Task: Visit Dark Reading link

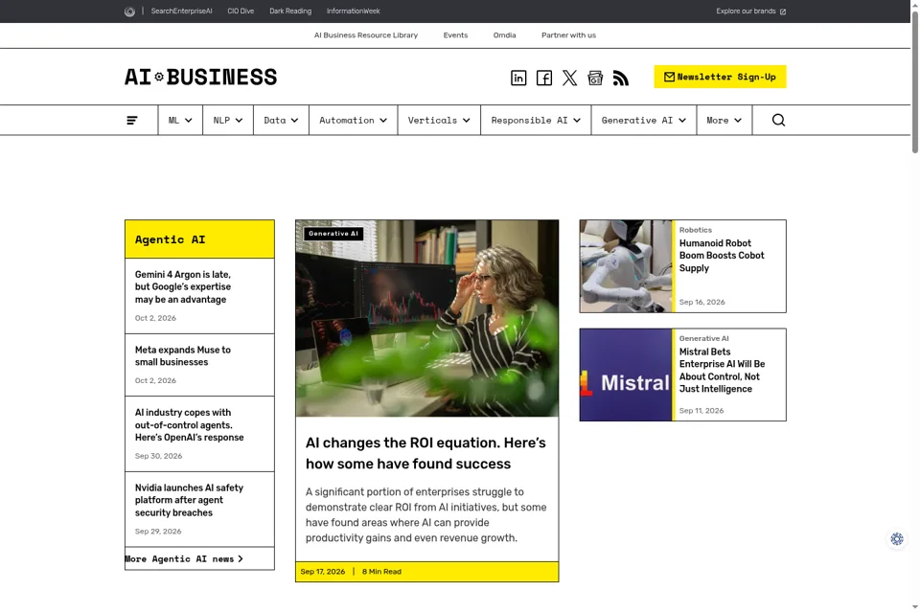Action: coord(290,11)
